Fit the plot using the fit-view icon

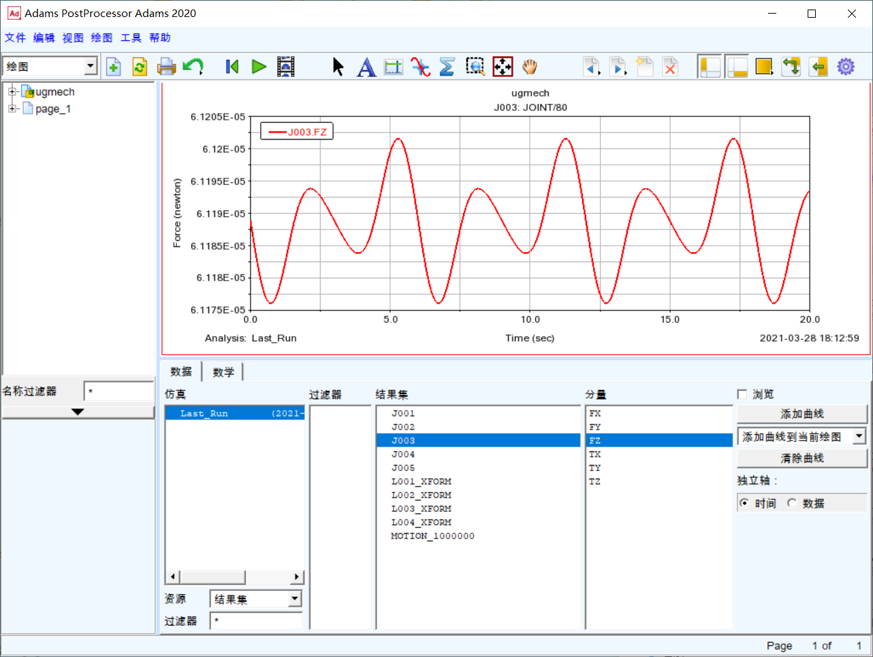click(503, 67)
